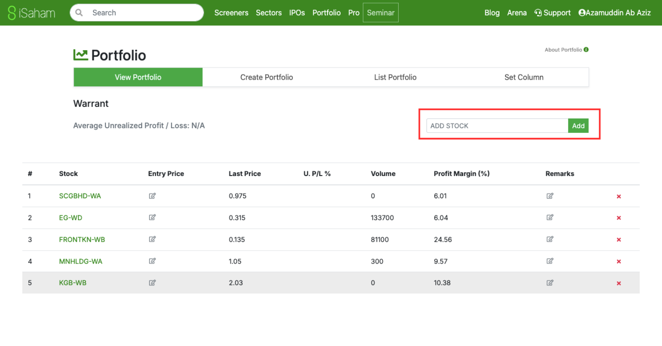Screen dimensions: 662x346
Task: Click the Seminar button
Action: point(381,13)
